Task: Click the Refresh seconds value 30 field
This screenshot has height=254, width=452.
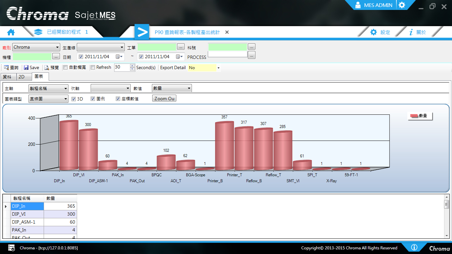Action: coord(122,67)
